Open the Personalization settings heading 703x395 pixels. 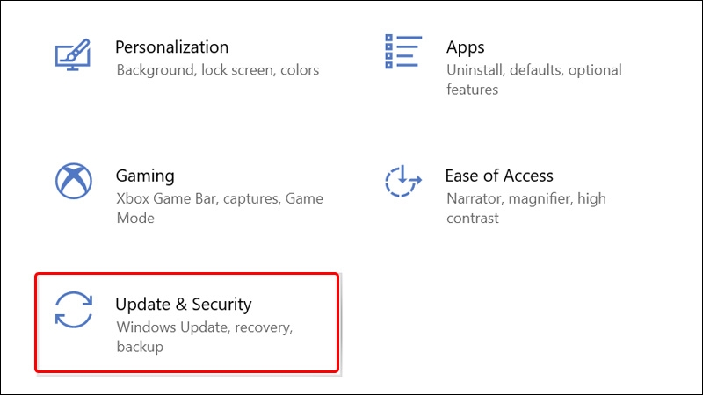click(x=171, y=47)
